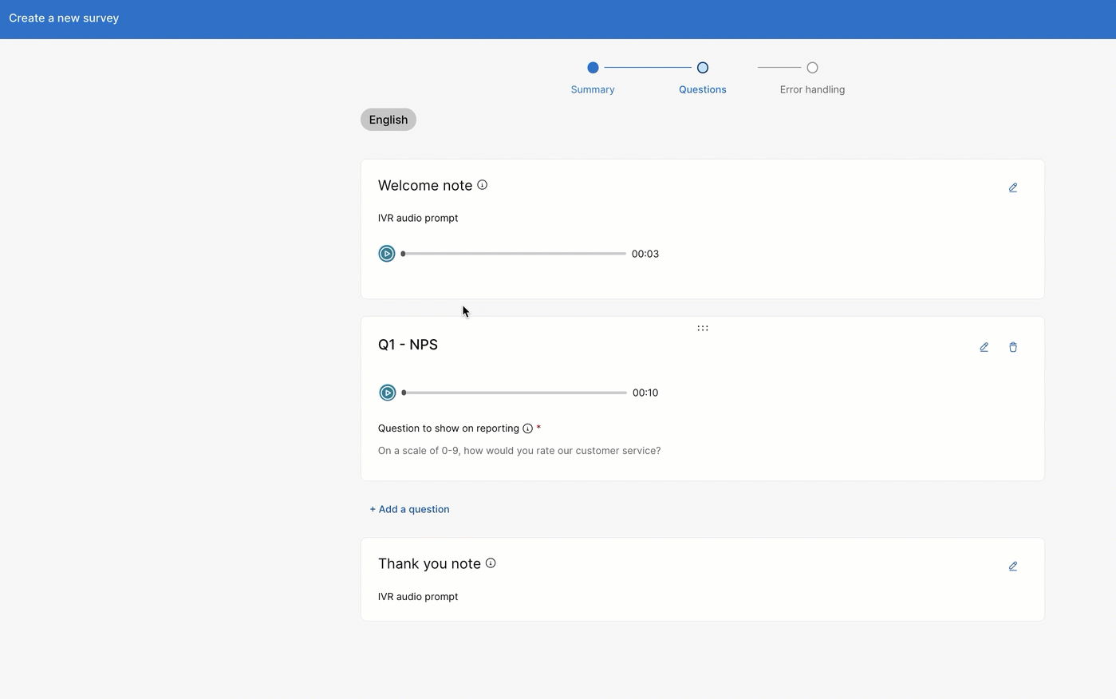Viewport: 1116px width, 699px height.
Task: Click the Q1 - NPS edit pencil
Action: 984,347
